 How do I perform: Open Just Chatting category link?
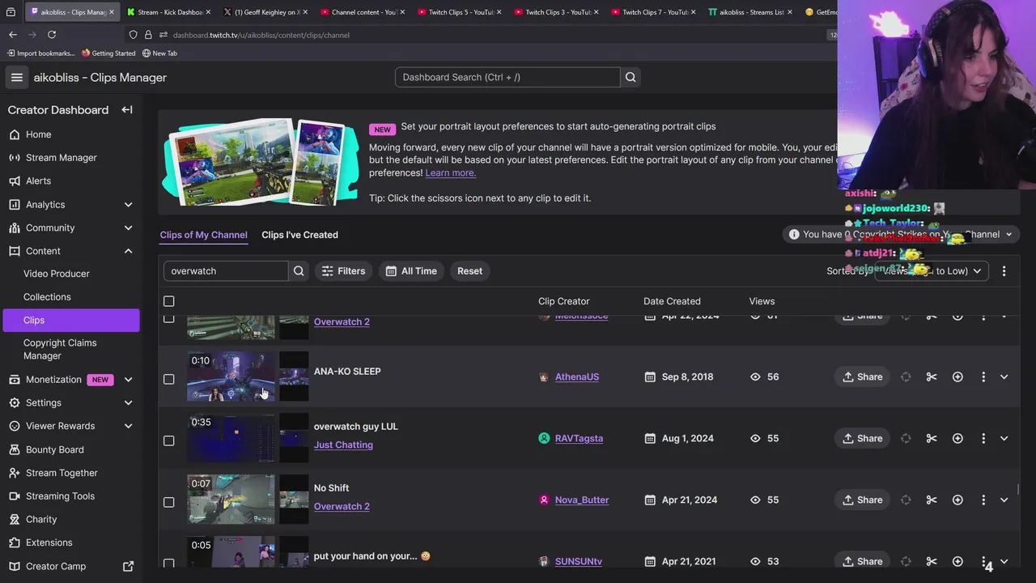pos(343,445)
